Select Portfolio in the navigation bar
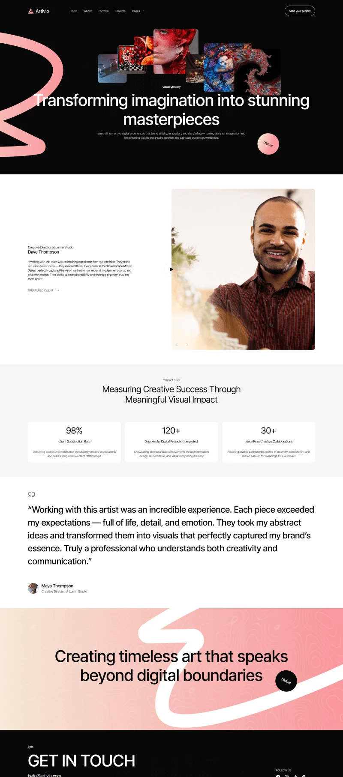The image size is (343, 777). [x=103, y=11]
